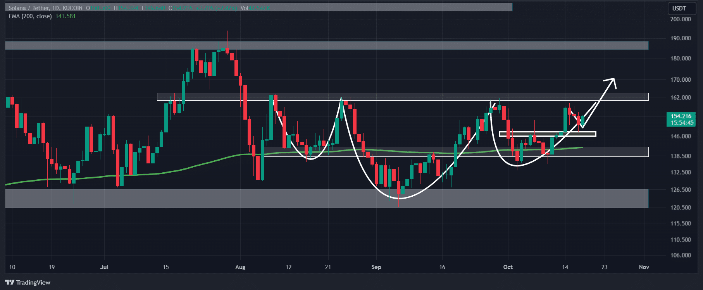Click the 138.500 price axis label

click(681, 156)
